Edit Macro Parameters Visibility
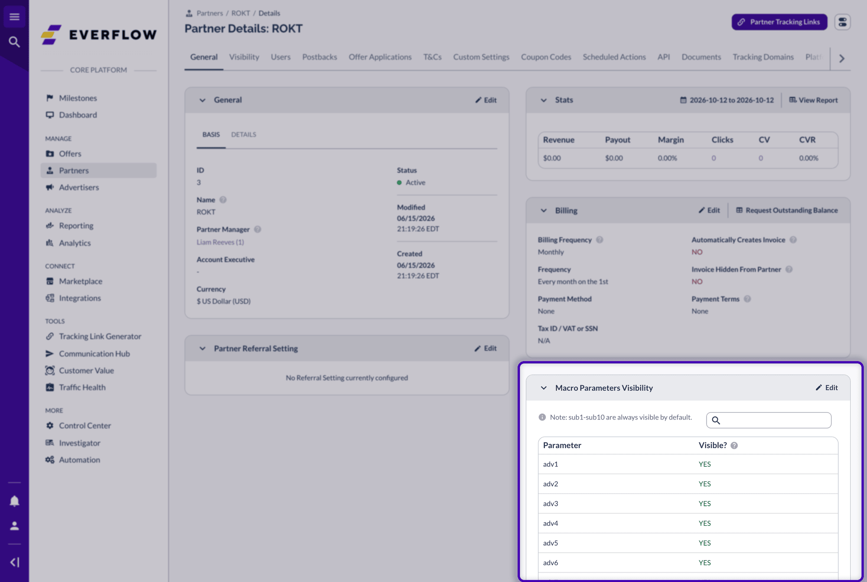The image size is (867, 582). pos(827,388)
